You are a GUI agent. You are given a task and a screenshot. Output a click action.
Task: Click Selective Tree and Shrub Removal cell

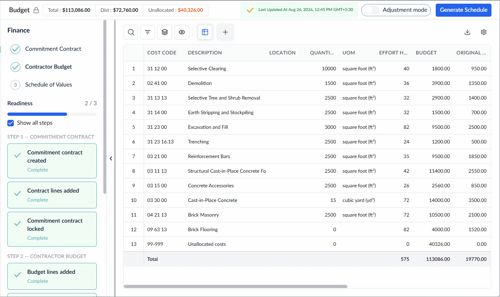(x=224, y=98)
